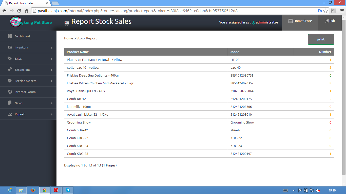Click the Internal Forum lifebuoy icon
The width and height of the screenshot is (346, 194).
pyautogui.click(x=10, y=92)
